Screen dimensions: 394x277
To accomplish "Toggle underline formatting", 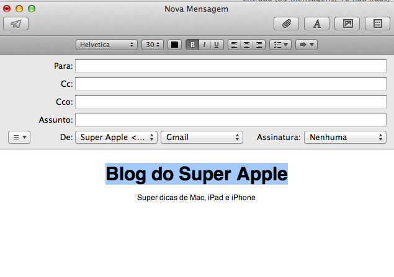I will tap(217, 45).
